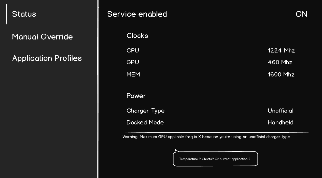Click the maximum GPU freq warning text
This screenshot has width=322, height=178.
click(x=206, y=137)
